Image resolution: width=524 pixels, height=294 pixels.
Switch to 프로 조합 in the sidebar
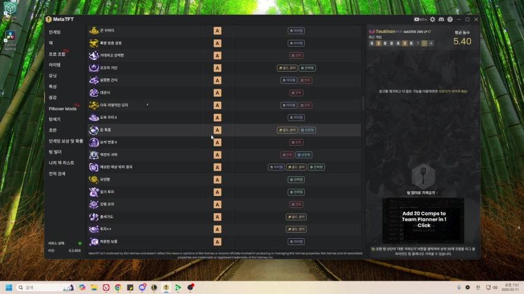(57, 54)
